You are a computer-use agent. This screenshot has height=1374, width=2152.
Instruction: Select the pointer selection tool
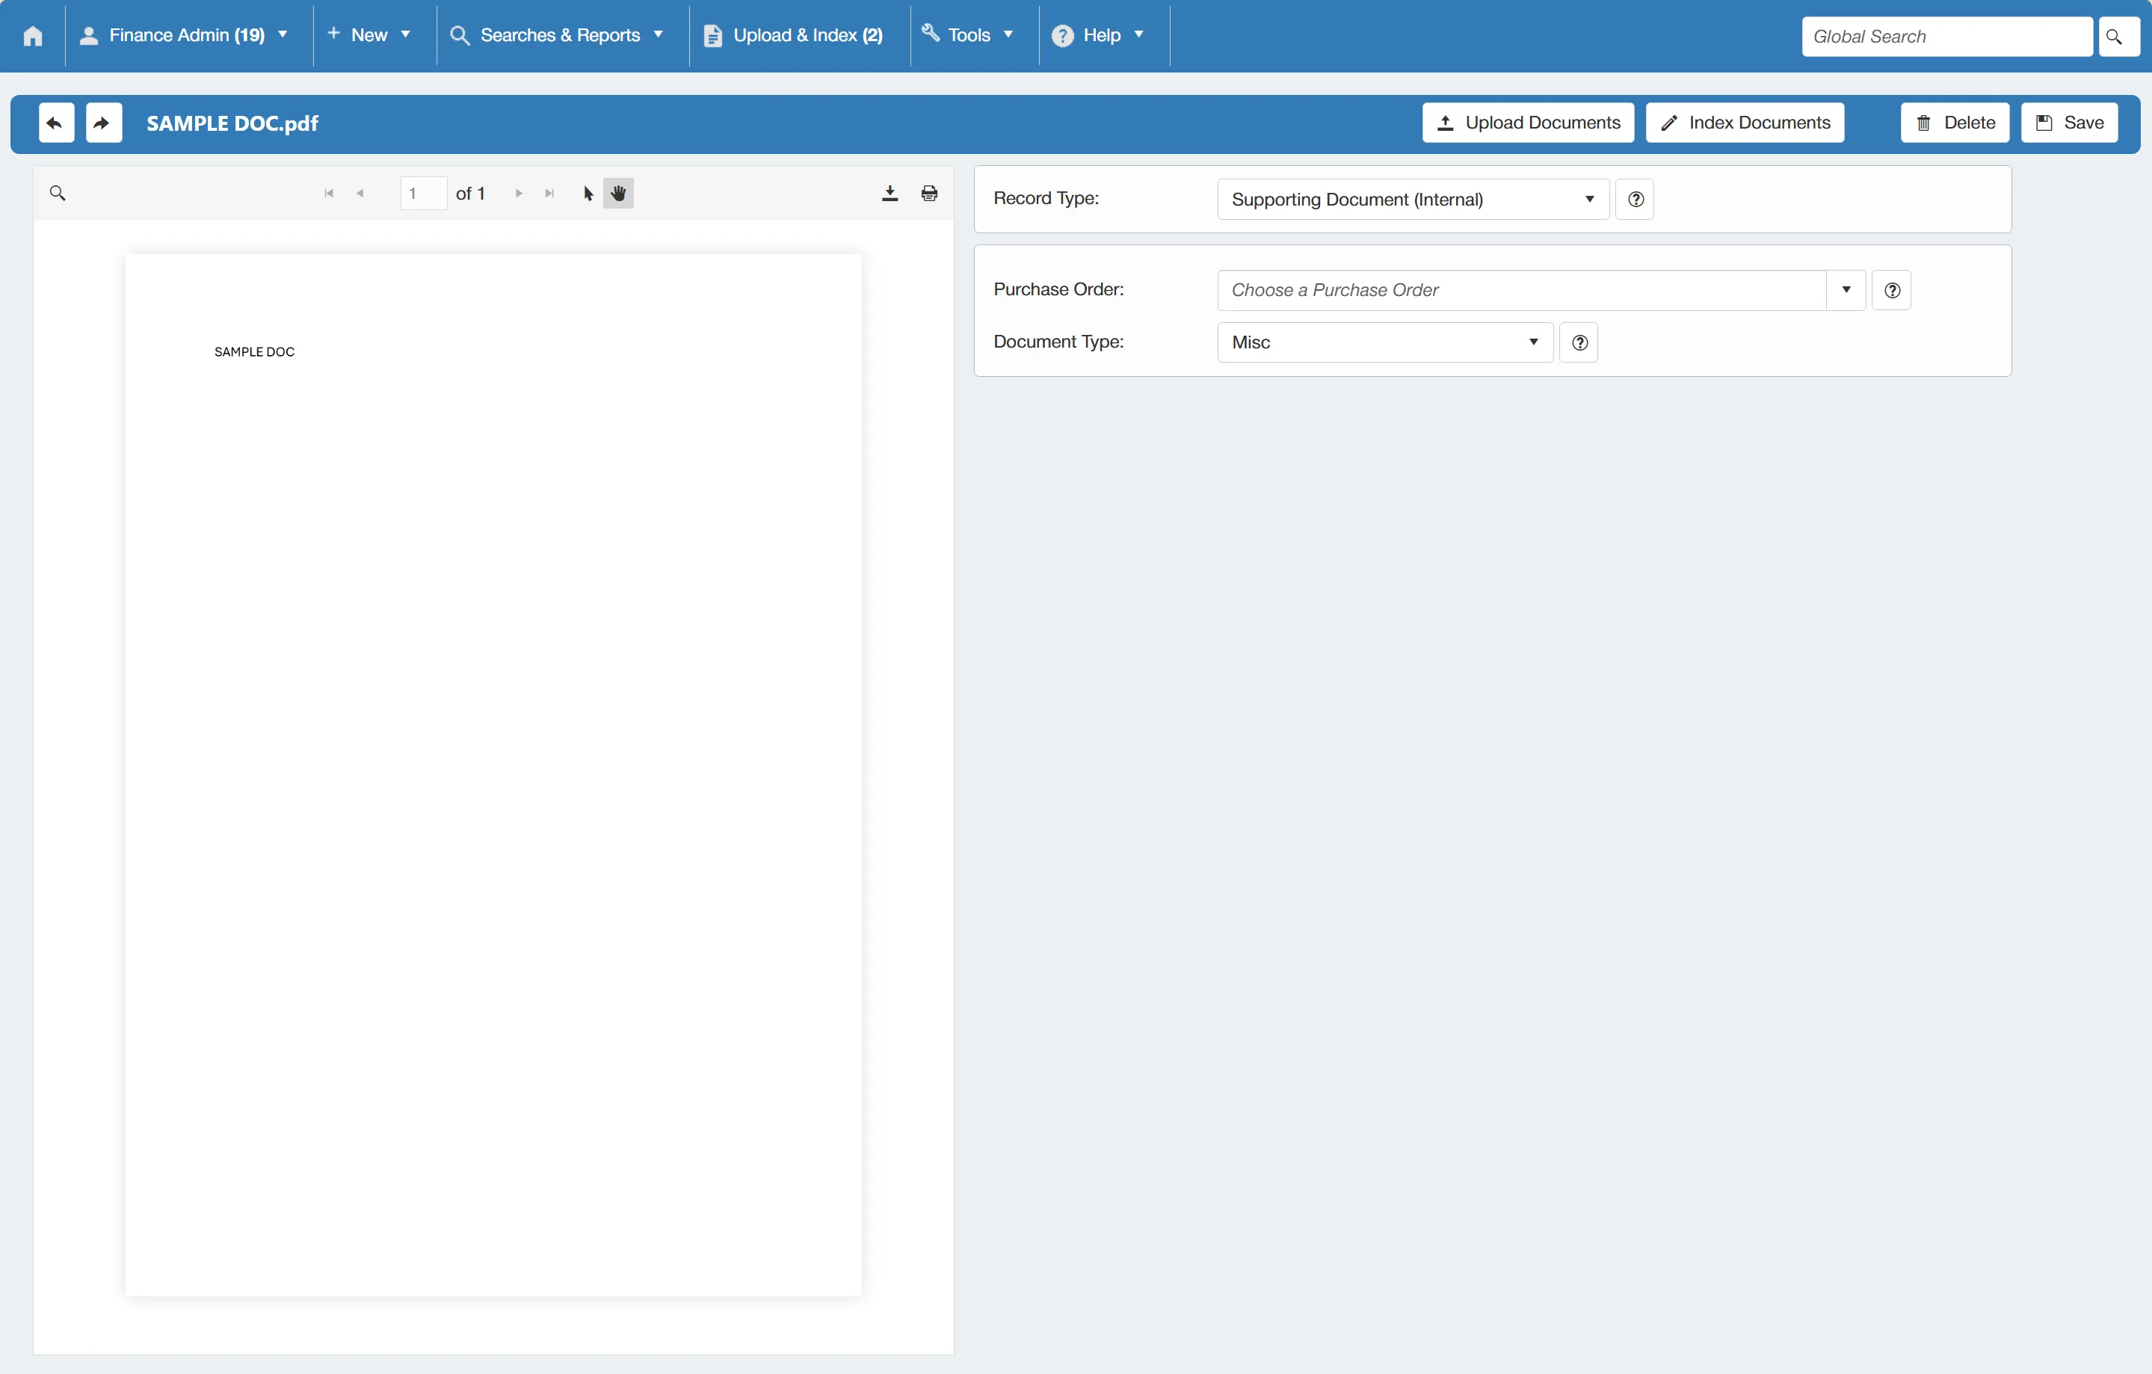click(x=588, y=193)
